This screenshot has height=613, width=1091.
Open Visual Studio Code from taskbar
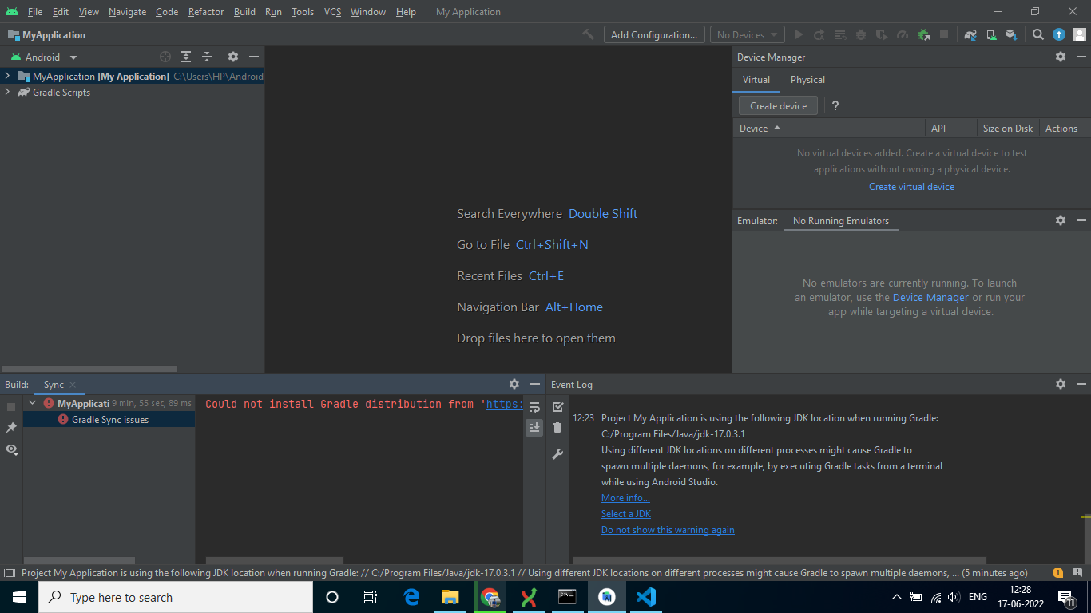tap(646, 597)
